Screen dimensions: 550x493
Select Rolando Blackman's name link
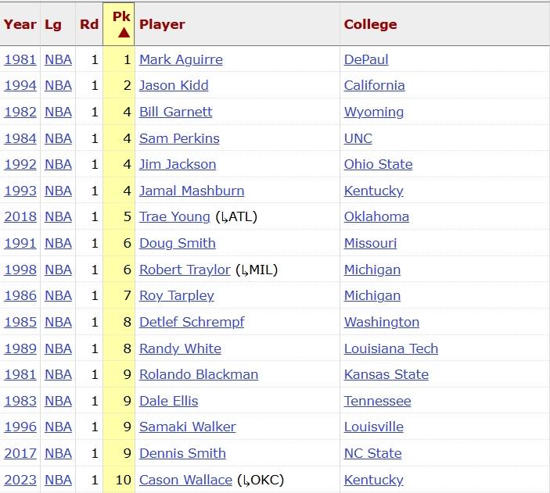pos(199,374)
